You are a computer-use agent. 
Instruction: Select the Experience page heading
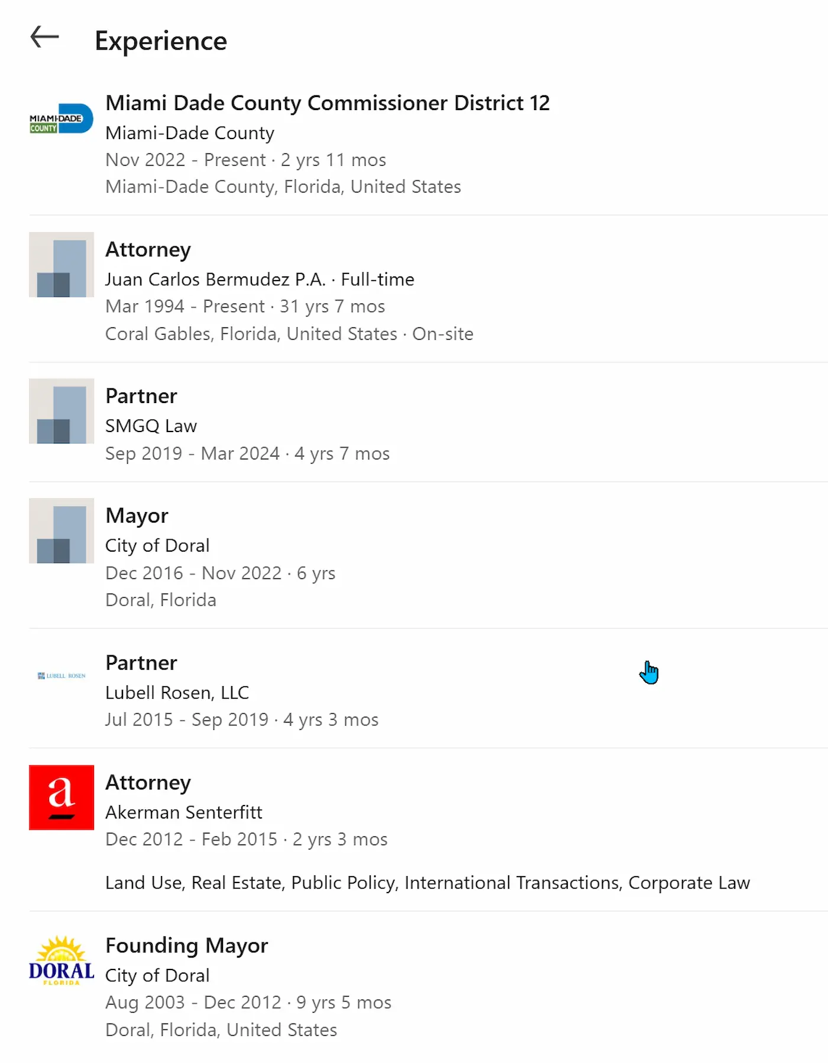(161, 41)
